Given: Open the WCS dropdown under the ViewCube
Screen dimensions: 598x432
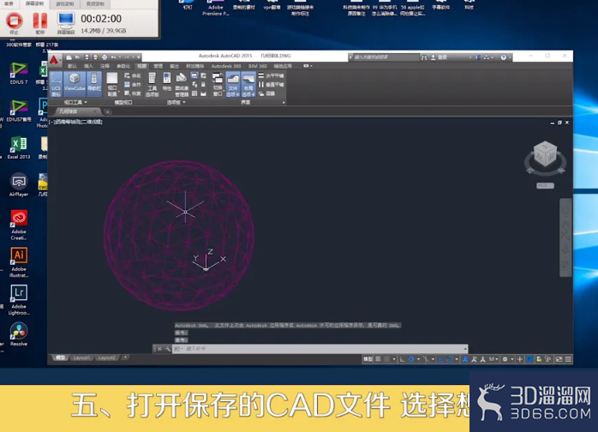Looking at the screenshot, I should (545, 185).
